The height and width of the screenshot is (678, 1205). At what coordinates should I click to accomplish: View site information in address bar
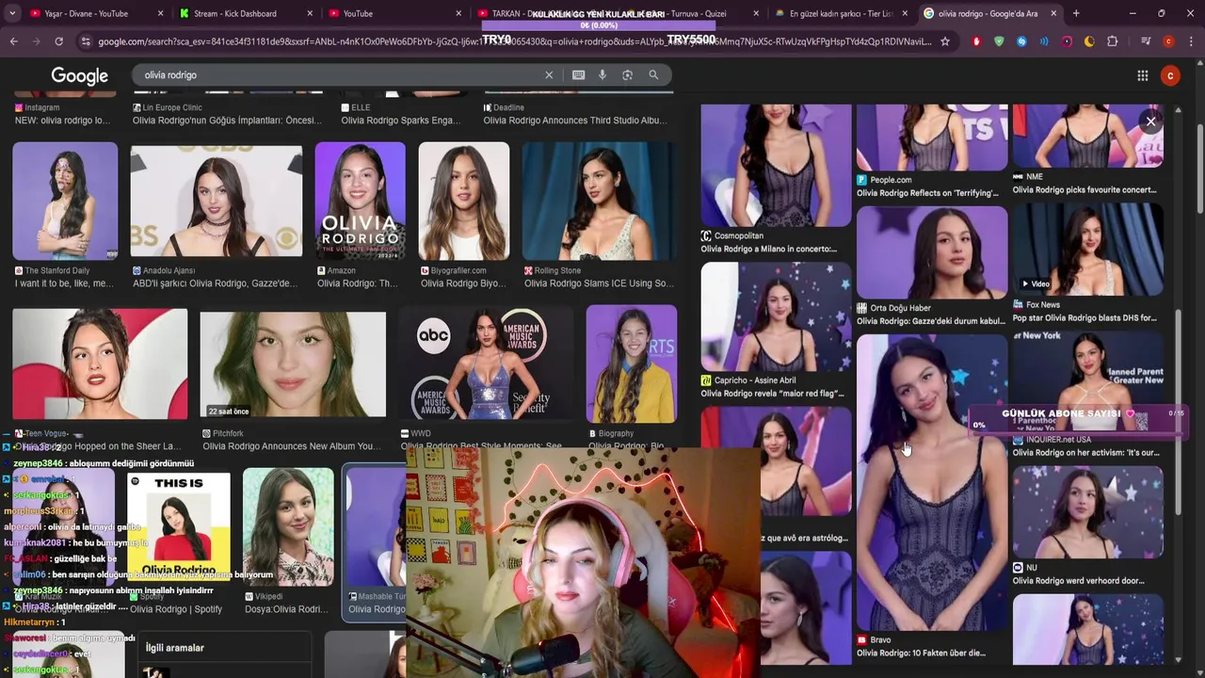point(86,41)
